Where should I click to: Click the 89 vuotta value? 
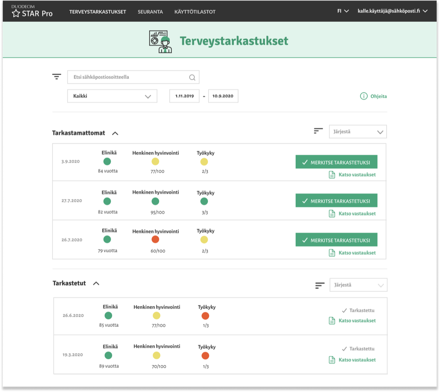click(109, 366)
